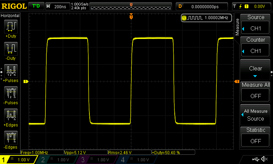The width and height of the screenshot is (273, 164).
Task: Click the horizontal timebase 200ns field
Action: pos(57,6)
